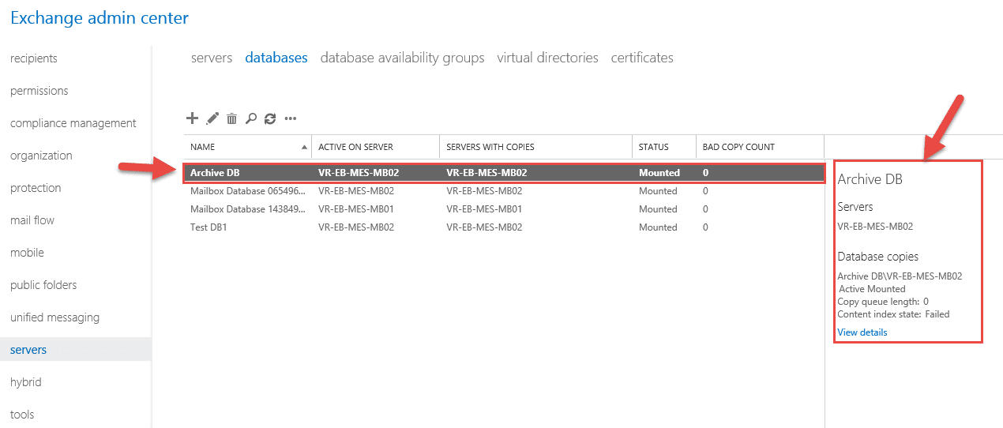Open the organization section
The height and width of the screenshot is (428, 1003).
(42, 156)
